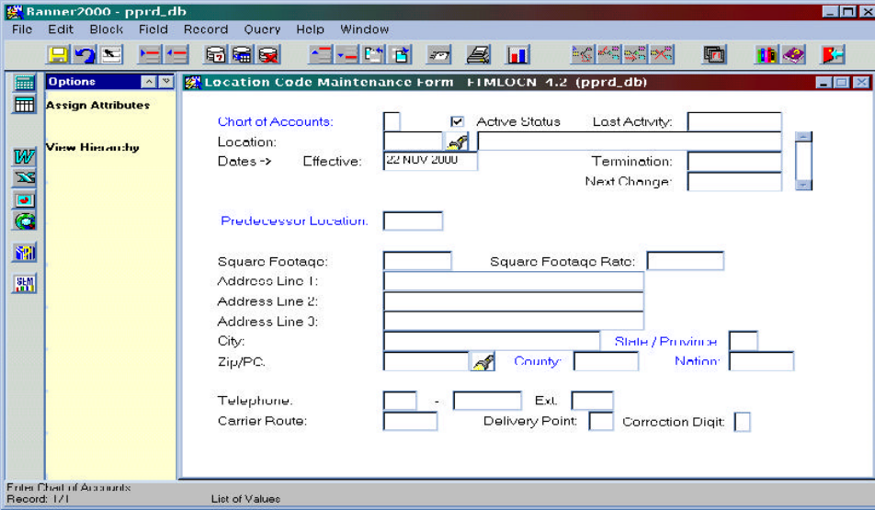The width and height of the screenshot is (875, 510).
Task: Click the Telephone Ext. input field
Action: pos(592,400)
